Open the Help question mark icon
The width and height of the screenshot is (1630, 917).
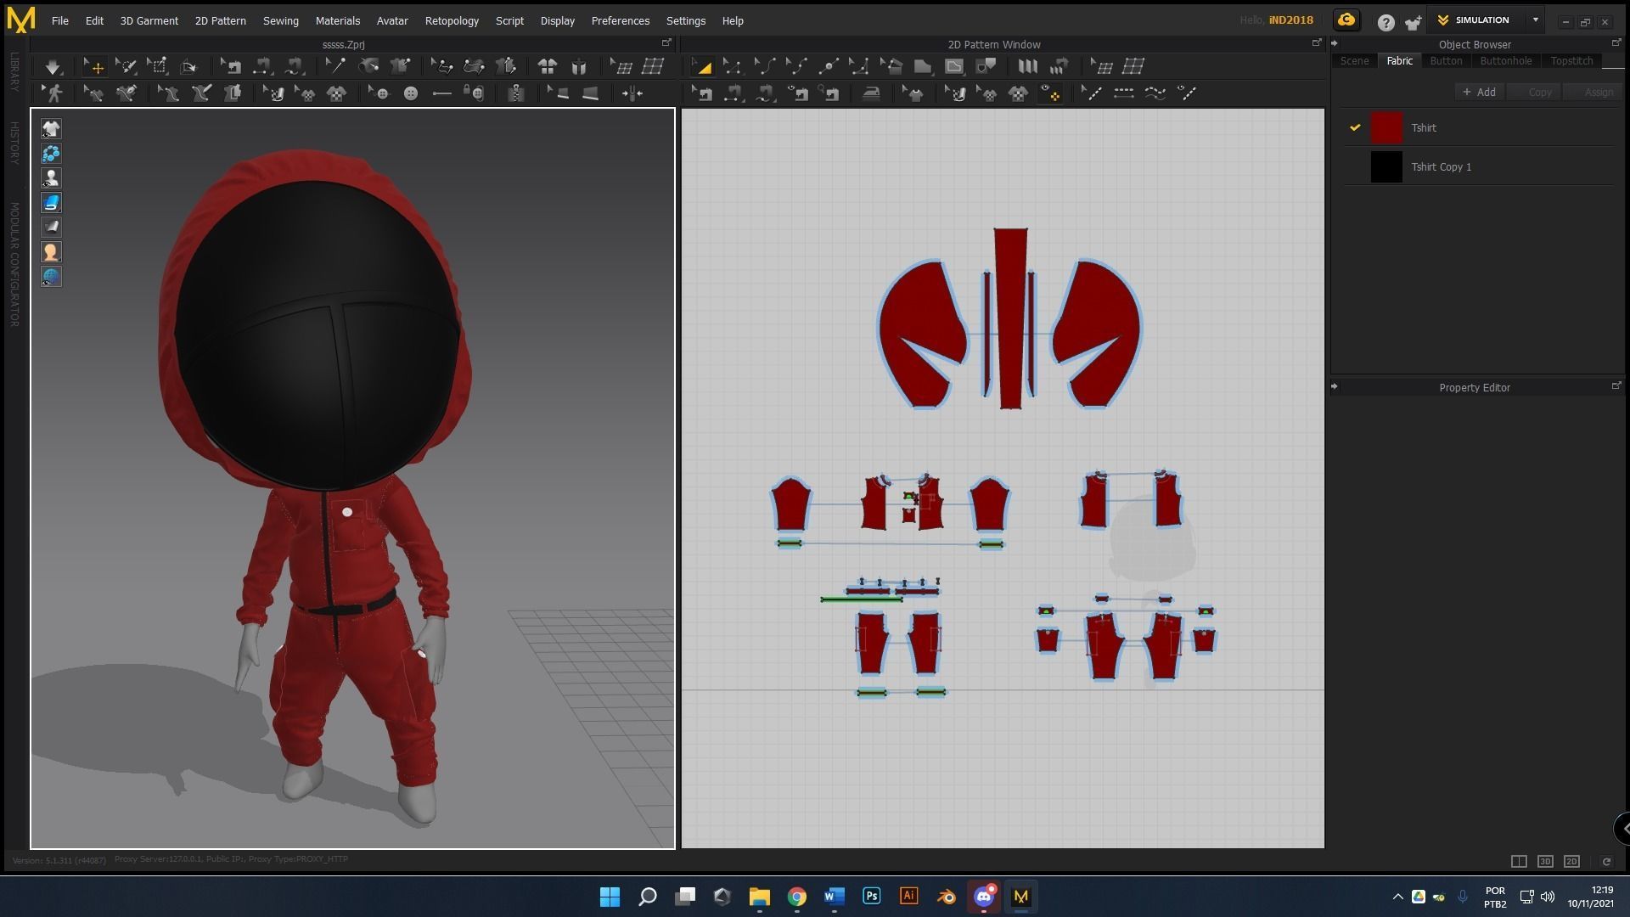point(1385,23)
